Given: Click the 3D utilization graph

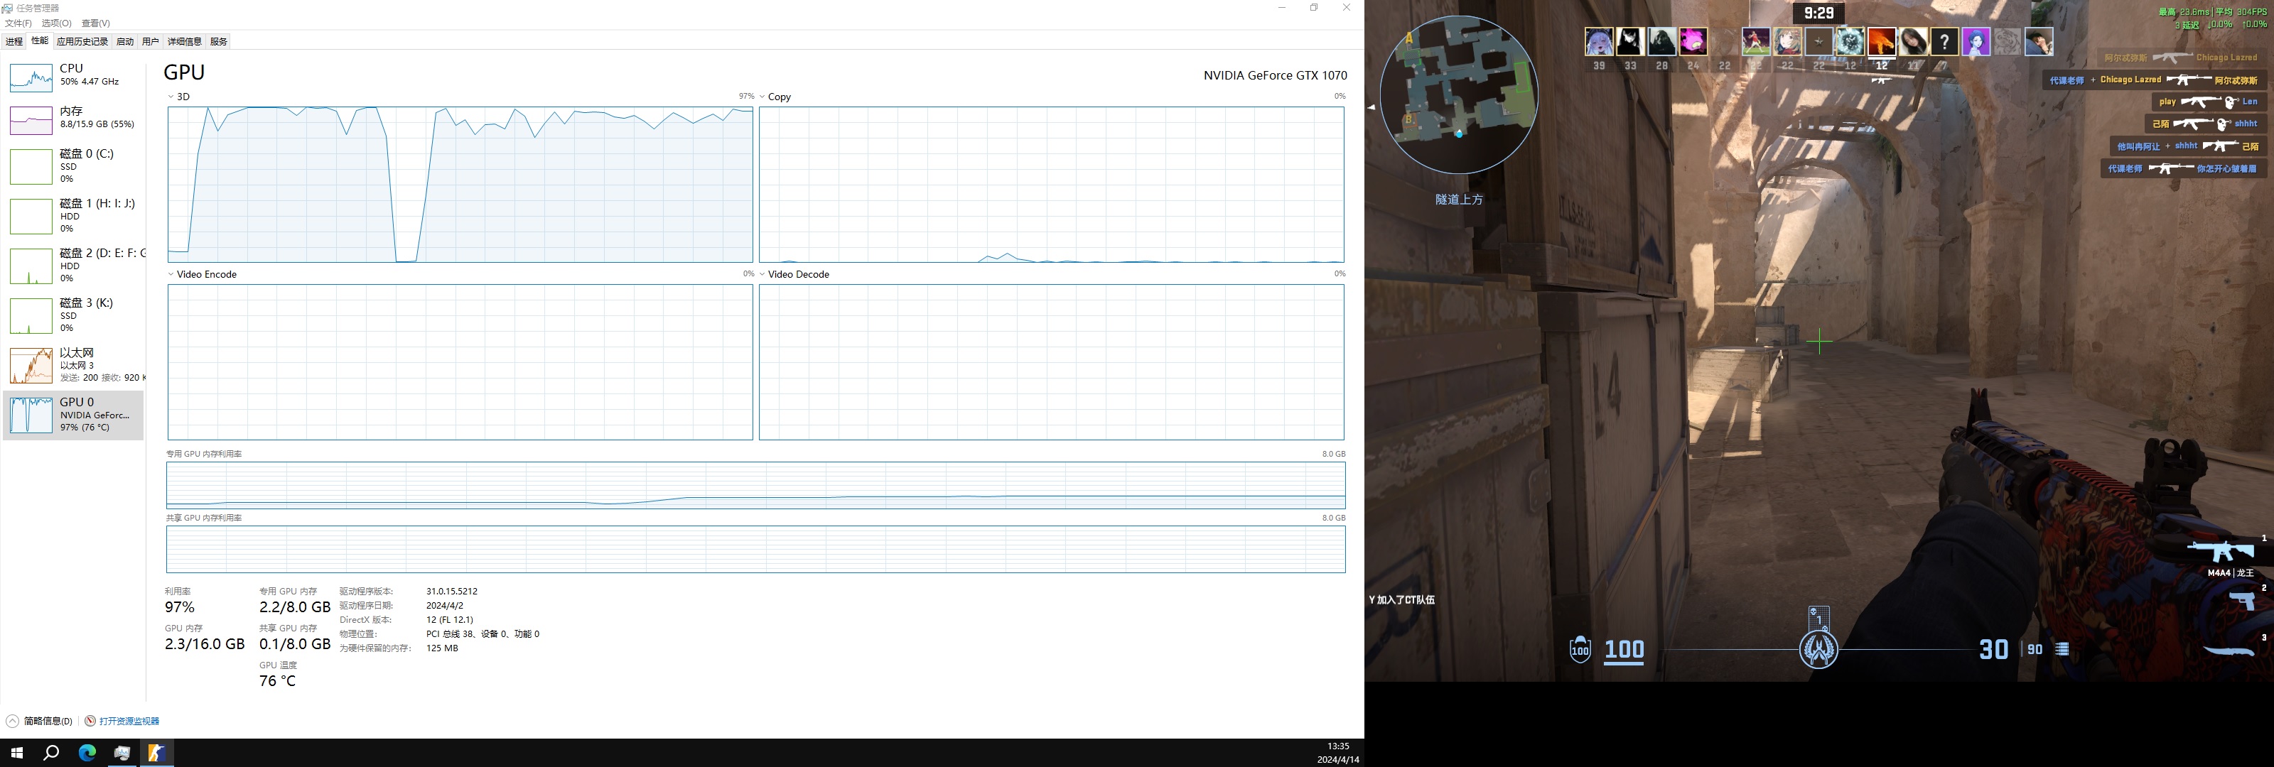Looking at the screenshot, I should [460, 185].
